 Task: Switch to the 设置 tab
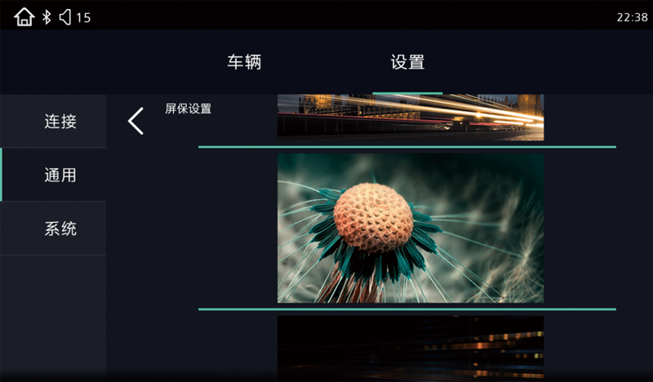407,62
